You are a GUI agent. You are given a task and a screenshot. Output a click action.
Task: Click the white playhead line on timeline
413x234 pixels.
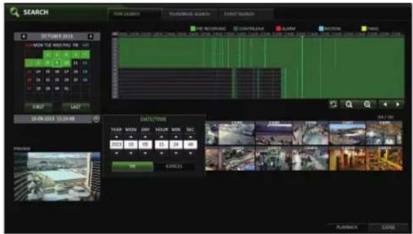click(302, 68)
